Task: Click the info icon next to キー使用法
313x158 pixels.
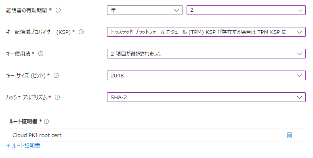Action: tap(41, 54)
